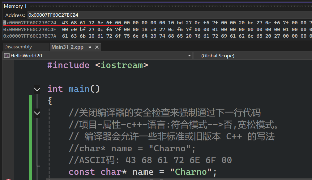Switch to the Disassembly tab
This screenshot has width=312, height=180.
click(18, 47)
